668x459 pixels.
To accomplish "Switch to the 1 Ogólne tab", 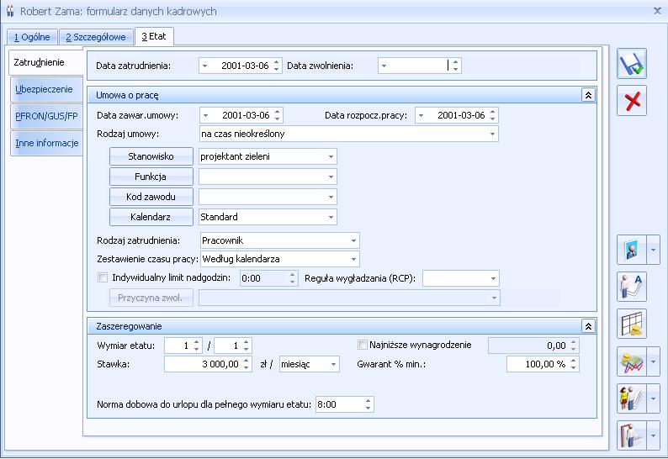I will coord(32,37).
